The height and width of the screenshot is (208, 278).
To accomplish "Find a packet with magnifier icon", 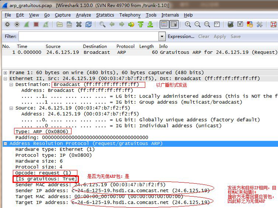I will (x=102, y=24).
